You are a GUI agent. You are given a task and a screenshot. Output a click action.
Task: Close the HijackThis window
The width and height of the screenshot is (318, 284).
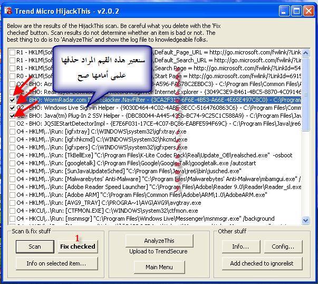point(309,11)
